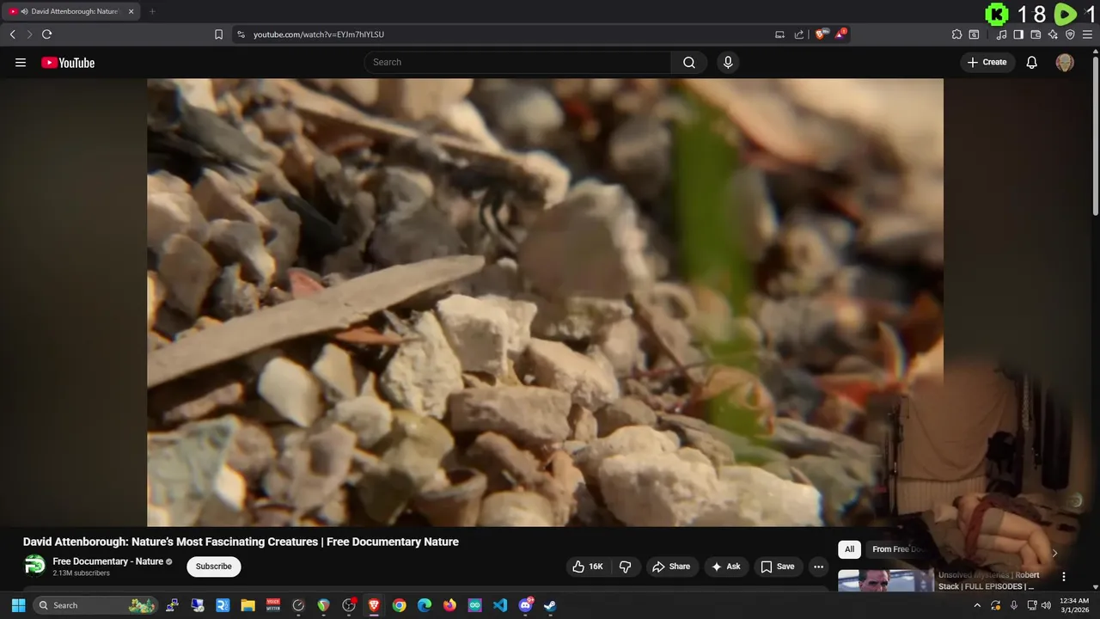This screenshot has width=1100, height=619.
Task: Open Visual Studio Code from taskbar
Action: point(500,605)
